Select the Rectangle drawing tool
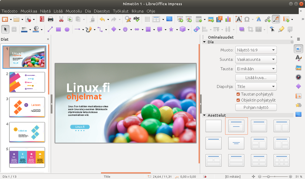305x179 pixels. tap(58, 29)
